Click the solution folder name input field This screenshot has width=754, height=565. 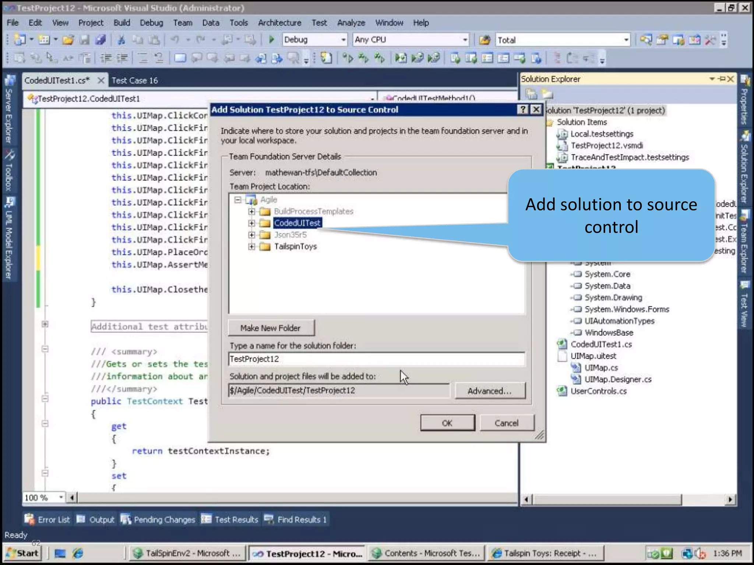[376, 359]
